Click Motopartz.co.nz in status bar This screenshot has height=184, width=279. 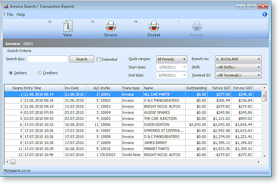(17, 171)
